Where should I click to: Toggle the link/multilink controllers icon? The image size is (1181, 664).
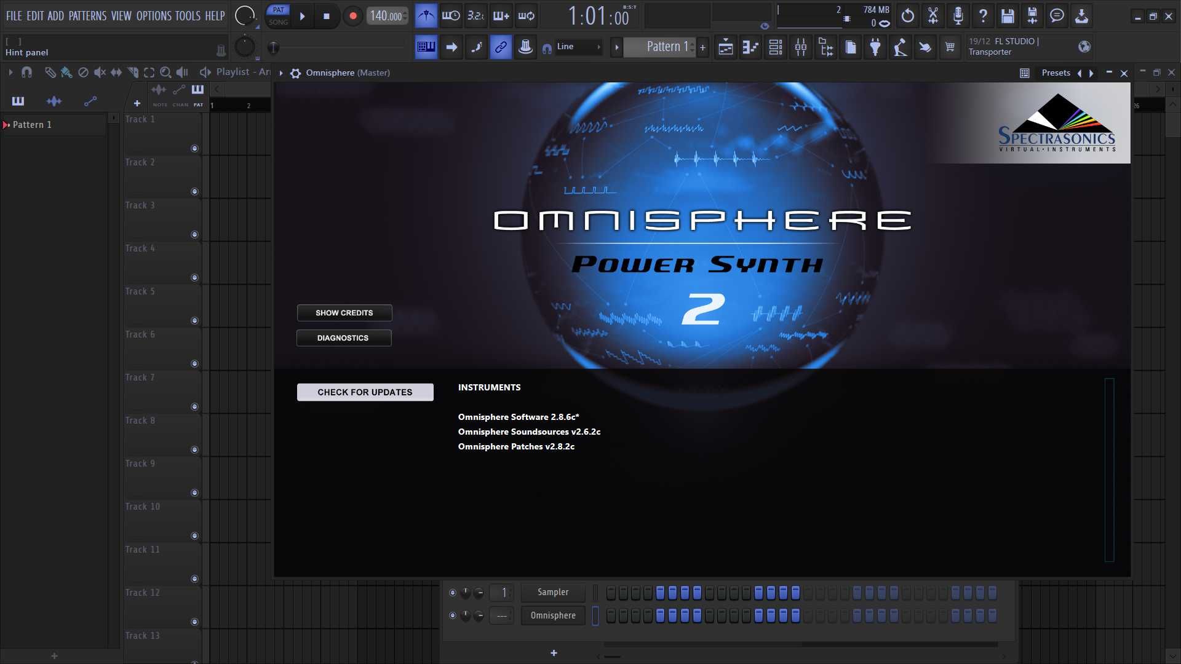(501, 47)
